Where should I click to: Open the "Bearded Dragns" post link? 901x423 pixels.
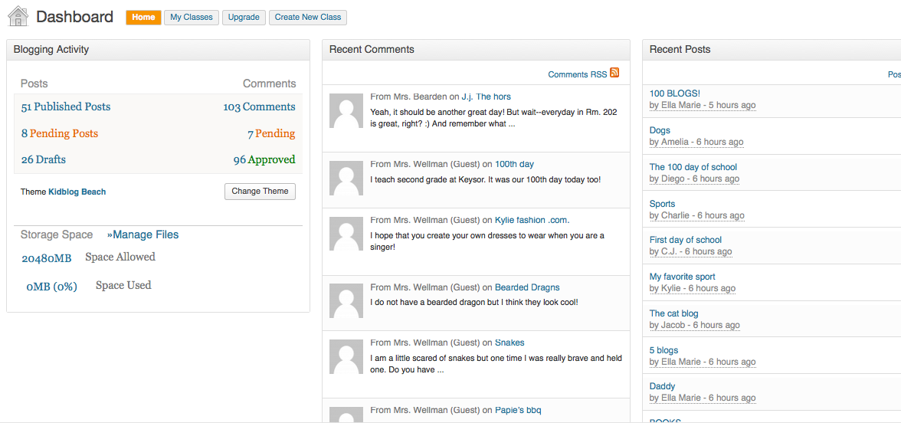click(x=527, y=287)
